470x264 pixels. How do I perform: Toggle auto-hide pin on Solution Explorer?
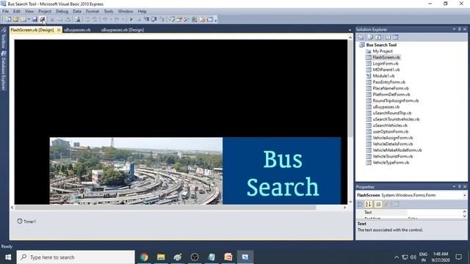click(x=459, y=29)
